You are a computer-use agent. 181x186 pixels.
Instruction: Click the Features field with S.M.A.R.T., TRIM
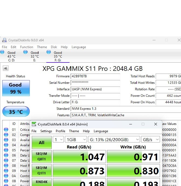pyautogui.click(x=126, y=115)
